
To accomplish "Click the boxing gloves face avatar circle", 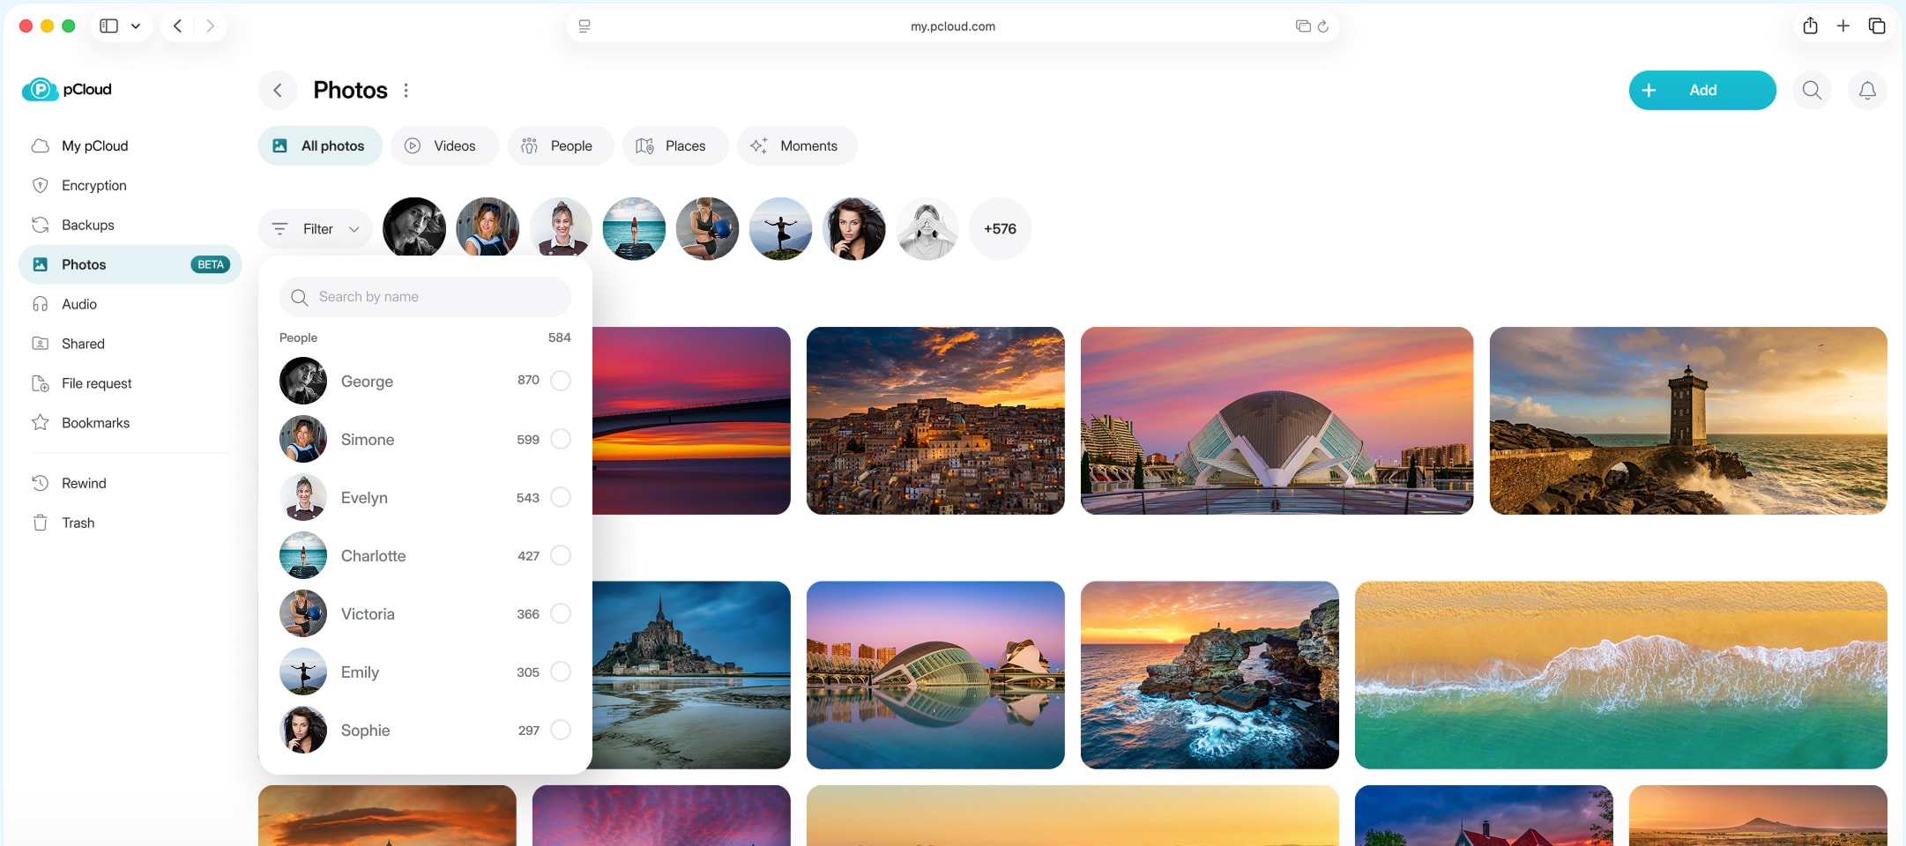I will coord(707,228).
